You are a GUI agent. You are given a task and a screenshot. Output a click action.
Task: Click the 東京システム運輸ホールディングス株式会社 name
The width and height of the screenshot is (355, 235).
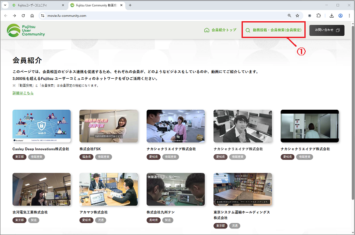pos(242,215)
